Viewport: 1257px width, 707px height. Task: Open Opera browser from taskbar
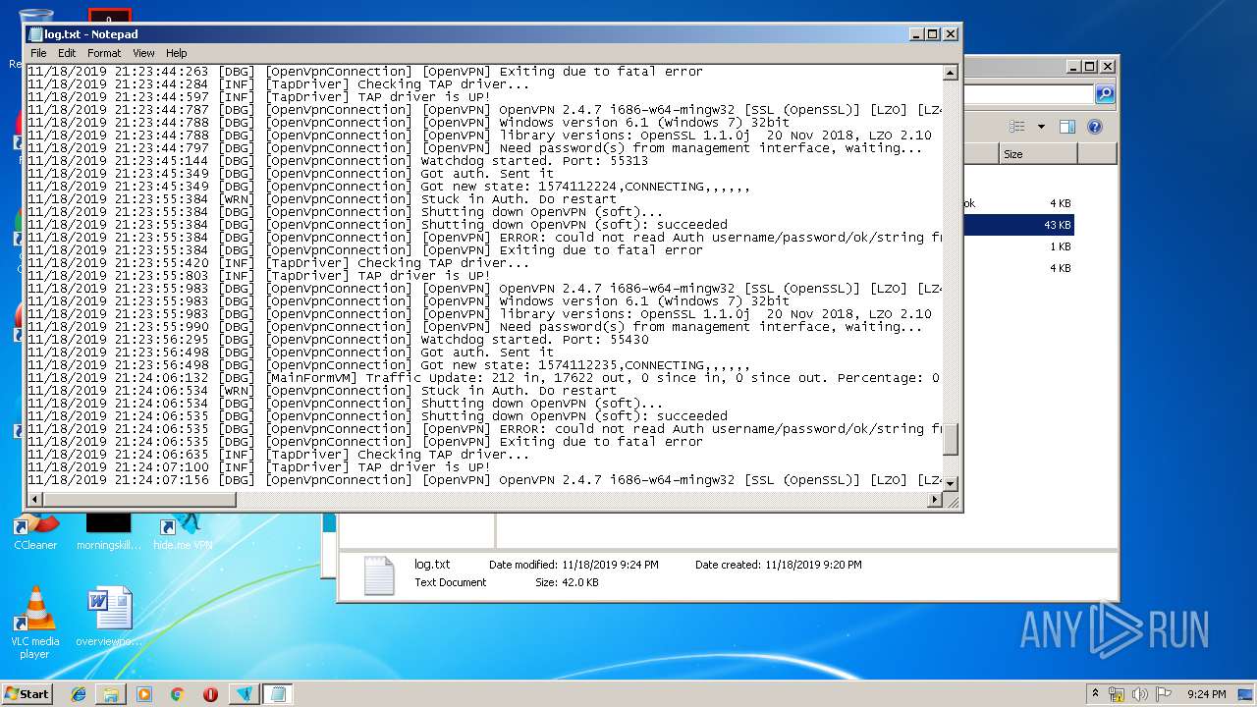(210, 694)
